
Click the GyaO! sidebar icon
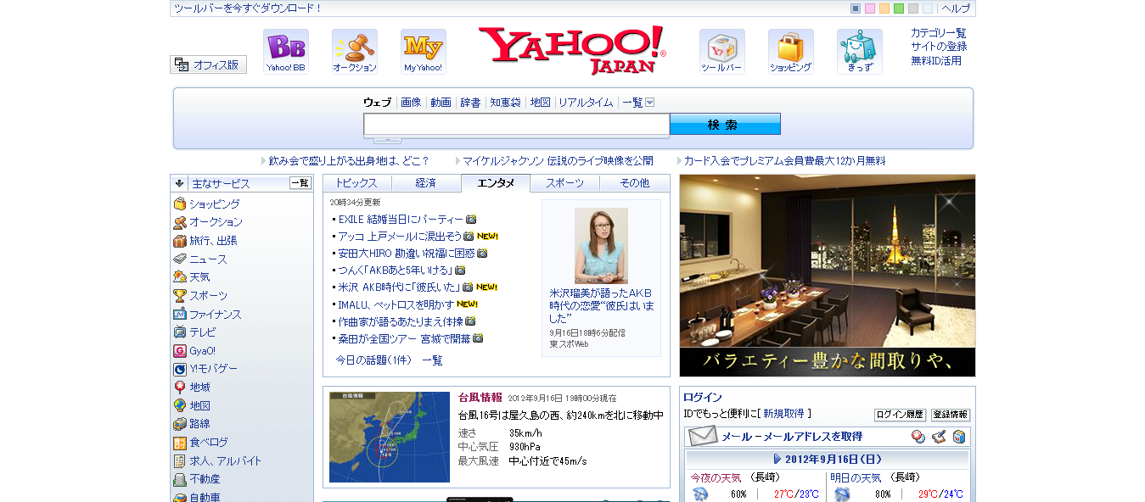click(180, 350)
